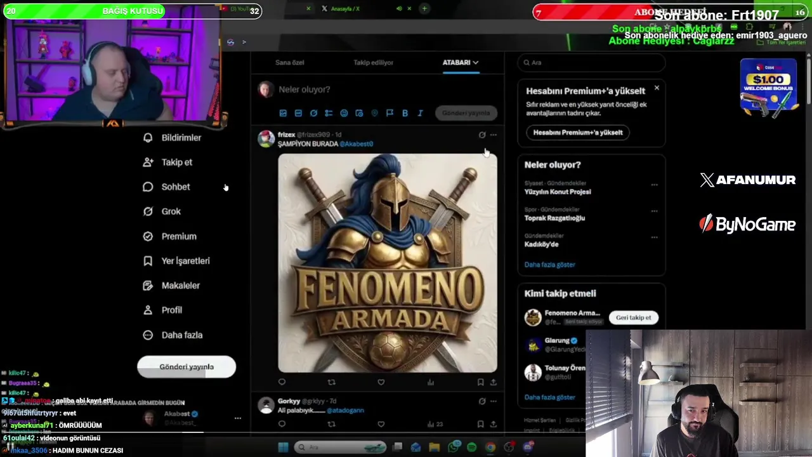Open emoji picker in composer
812x457 pixels.
(x=344, y=113)
